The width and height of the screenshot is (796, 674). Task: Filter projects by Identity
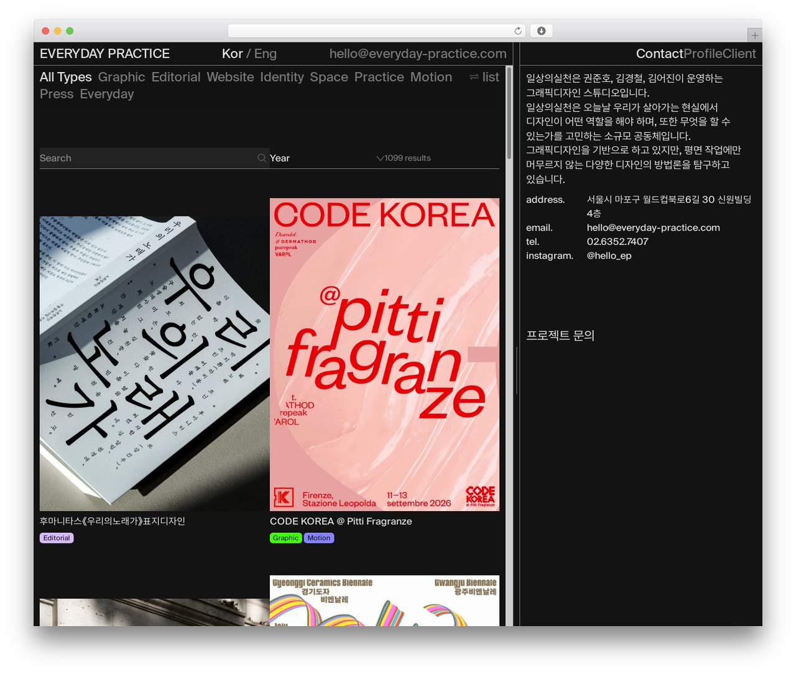pyautogui.click(x=282, y=77)
